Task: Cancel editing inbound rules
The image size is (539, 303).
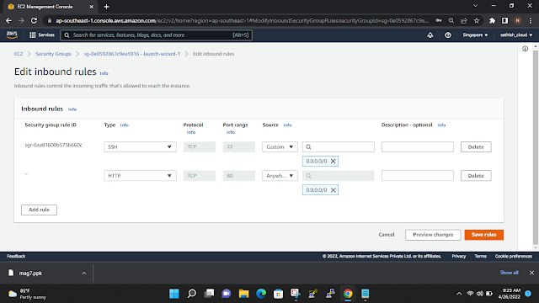Action: pyautogui.click(x=387, y=235)
